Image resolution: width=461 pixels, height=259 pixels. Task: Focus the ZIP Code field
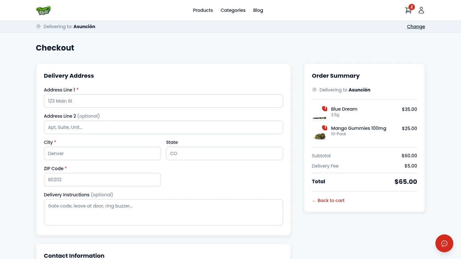point(102,180)
